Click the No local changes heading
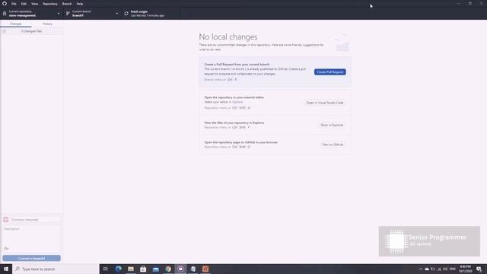 228,37
